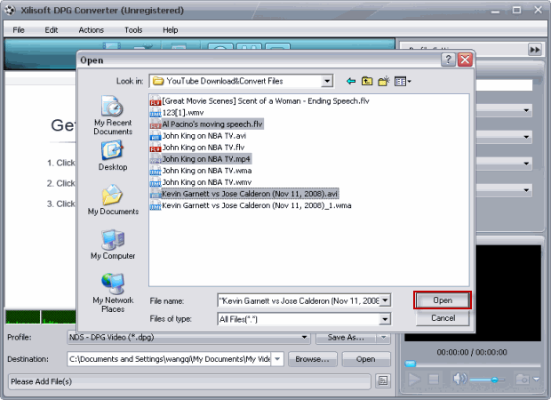Collapse profile panel with double-arrow button
The width and height of the screenshot is (551, 400).
coord(534,50)
